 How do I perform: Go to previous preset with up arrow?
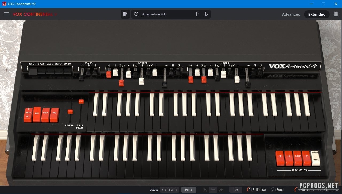click(x=197, y=14)
